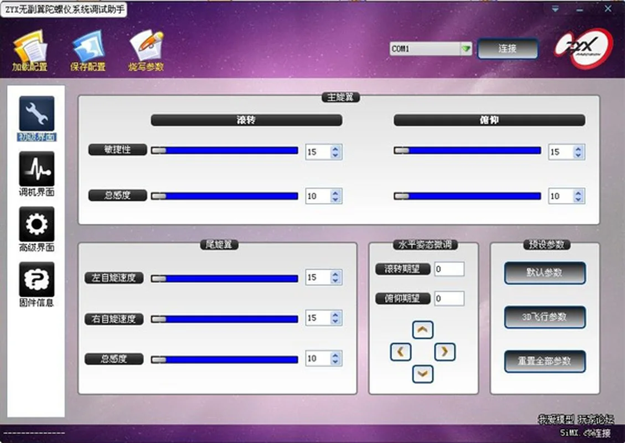Click the 烧写参数 write parameters icon
Screen dimensions: 625x443
(x=146, y=51)
